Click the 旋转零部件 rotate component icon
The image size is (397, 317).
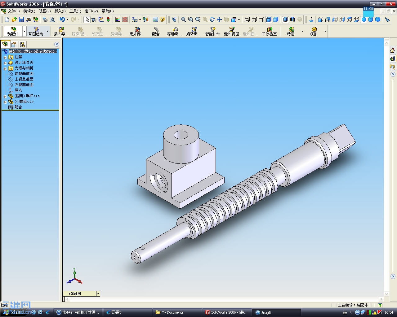[x=194, y=31]
